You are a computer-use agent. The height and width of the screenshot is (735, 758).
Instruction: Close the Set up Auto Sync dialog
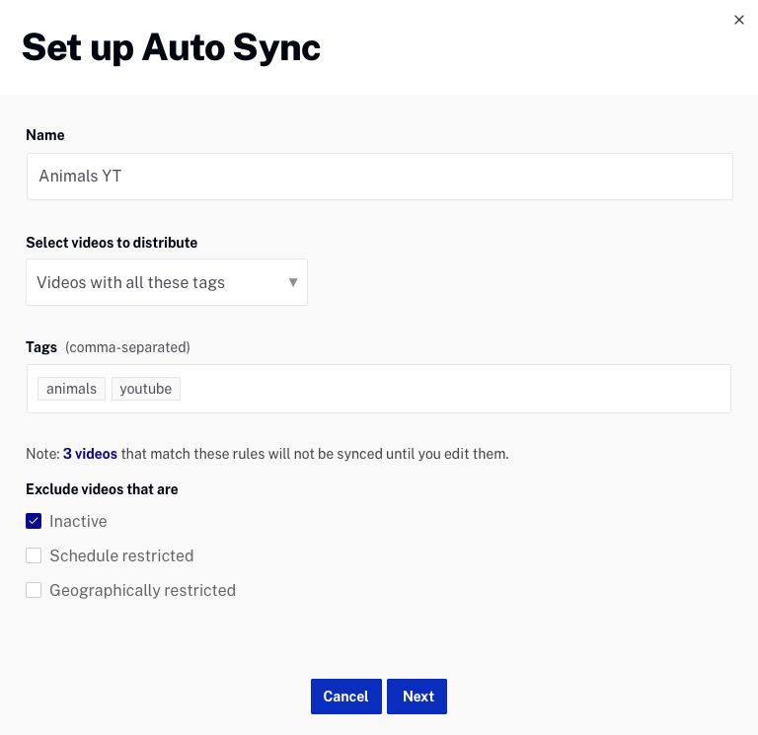(x=739, y=20)
